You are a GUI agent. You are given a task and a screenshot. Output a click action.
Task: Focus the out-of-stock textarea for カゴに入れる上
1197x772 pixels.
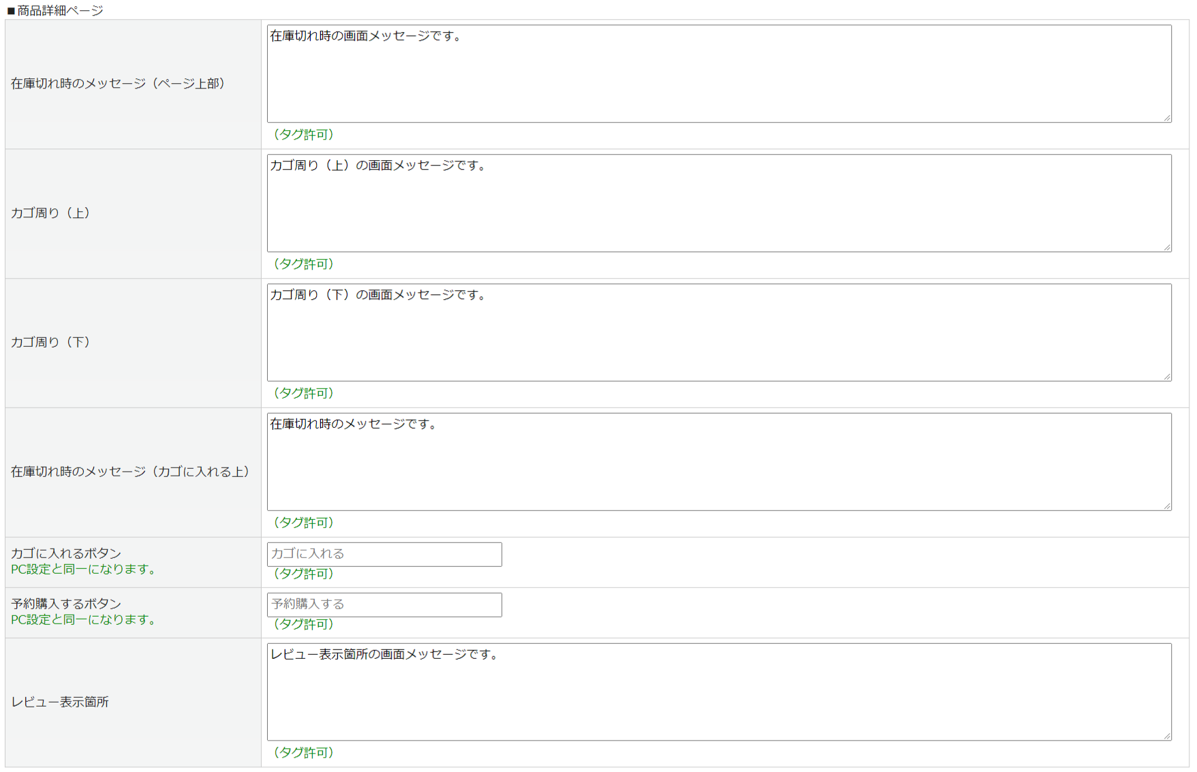coord(719,462)
